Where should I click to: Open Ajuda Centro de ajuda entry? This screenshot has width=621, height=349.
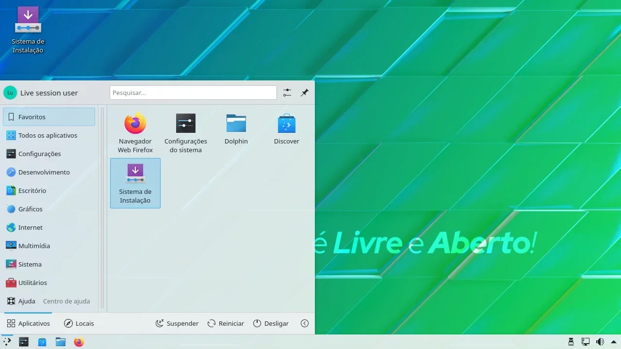49,301
